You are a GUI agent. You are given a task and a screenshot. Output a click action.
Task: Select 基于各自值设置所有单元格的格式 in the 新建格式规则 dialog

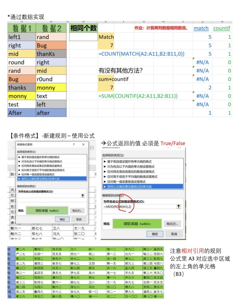tap(52, 157)
